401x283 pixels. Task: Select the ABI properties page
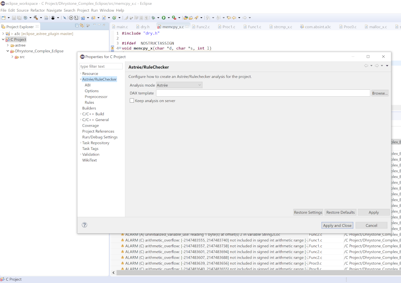[x=87, y=85]
